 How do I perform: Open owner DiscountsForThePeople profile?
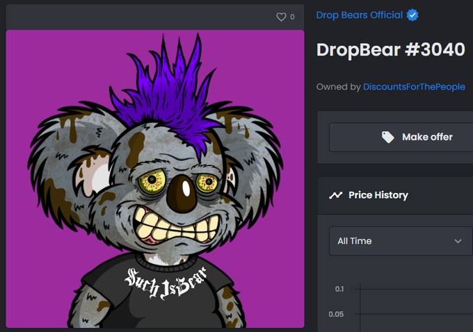(x=414, y=87)
